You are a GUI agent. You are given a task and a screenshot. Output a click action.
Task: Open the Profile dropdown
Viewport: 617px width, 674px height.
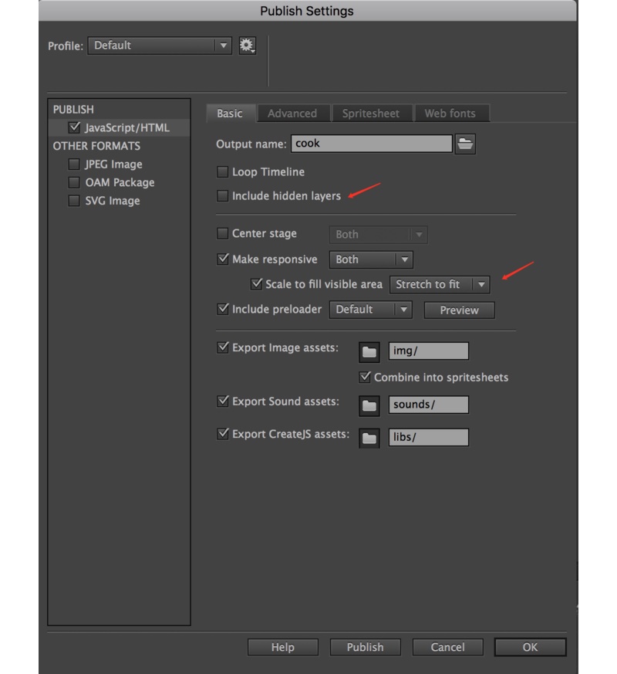coord(159,46)
